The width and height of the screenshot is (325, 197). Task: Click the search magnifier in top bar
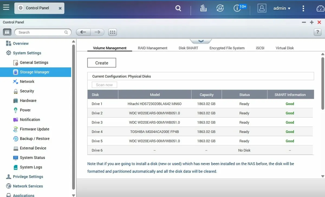click(178, 8)
